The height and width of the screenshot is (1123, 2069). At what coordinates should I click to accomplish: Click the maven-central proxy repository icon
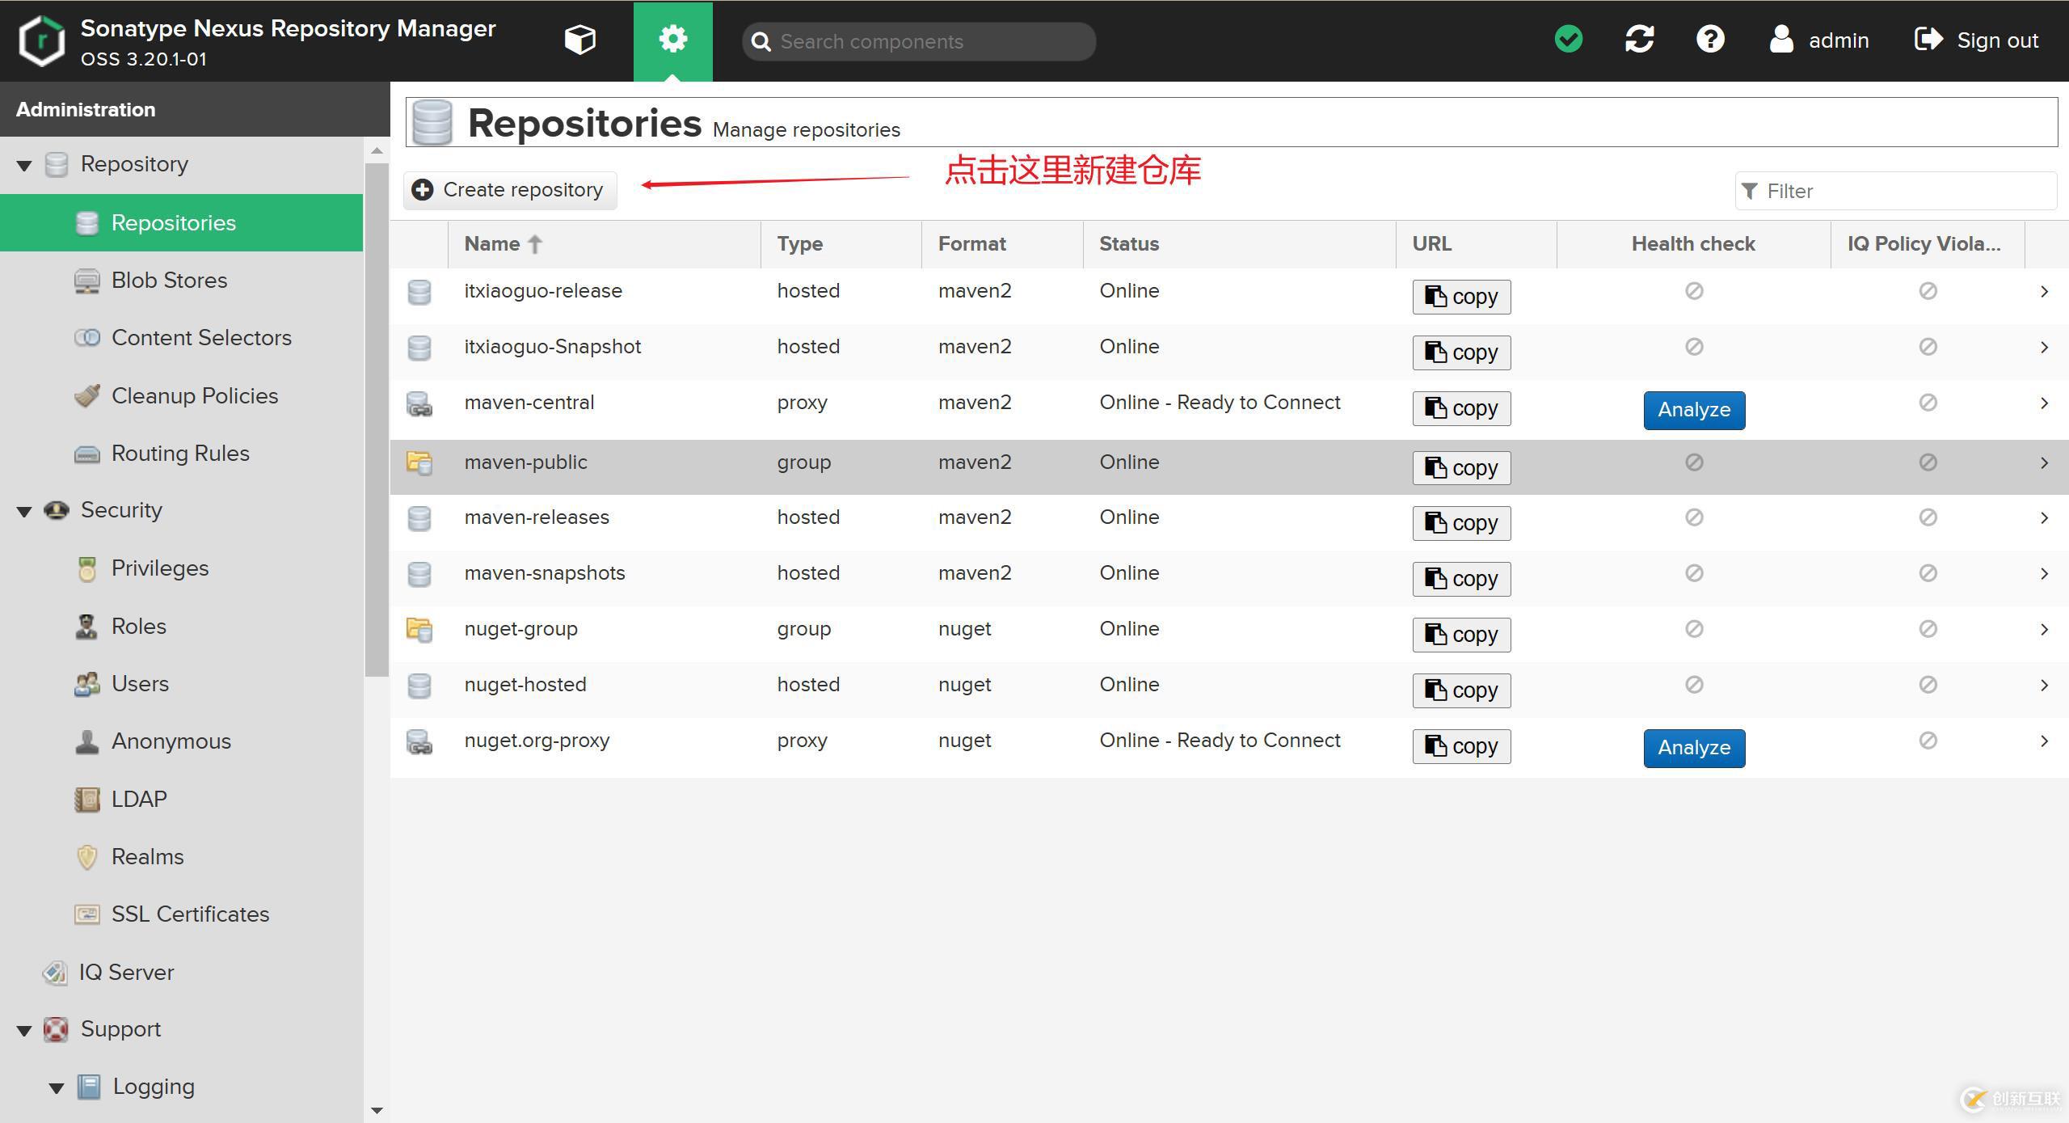pos(419,403)
